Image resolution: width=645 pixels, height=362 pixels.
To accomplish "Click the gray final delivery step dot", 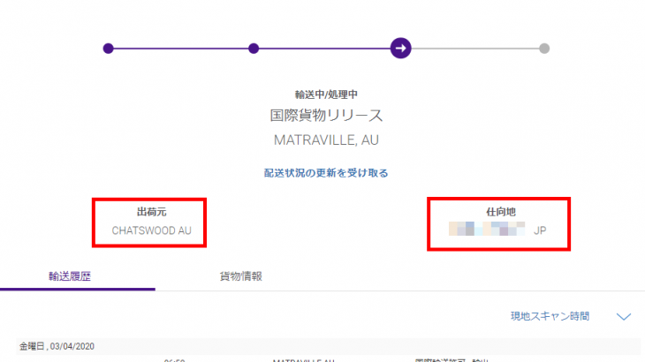I will [x=544, y=48].
